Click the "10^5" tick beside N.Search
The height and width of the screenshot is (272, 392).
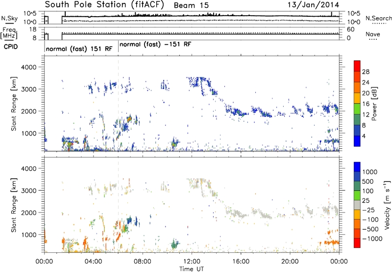[353, 14]
